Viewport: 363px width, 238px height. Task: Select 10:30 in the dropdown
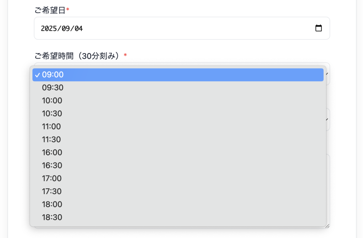click(178, 114)
